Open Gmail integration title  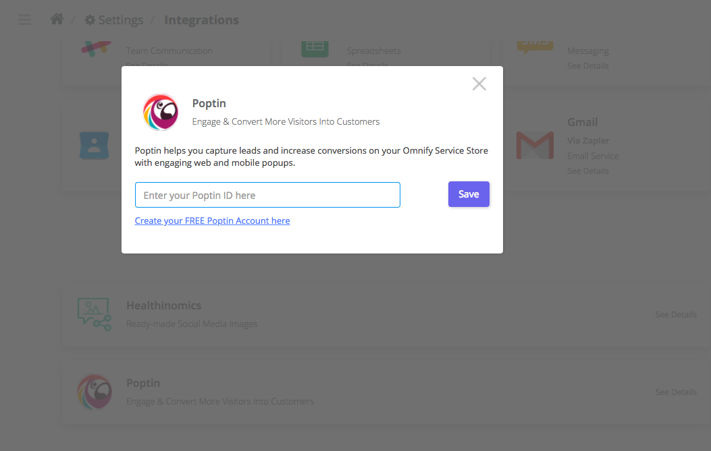click(x=582, y=122)
